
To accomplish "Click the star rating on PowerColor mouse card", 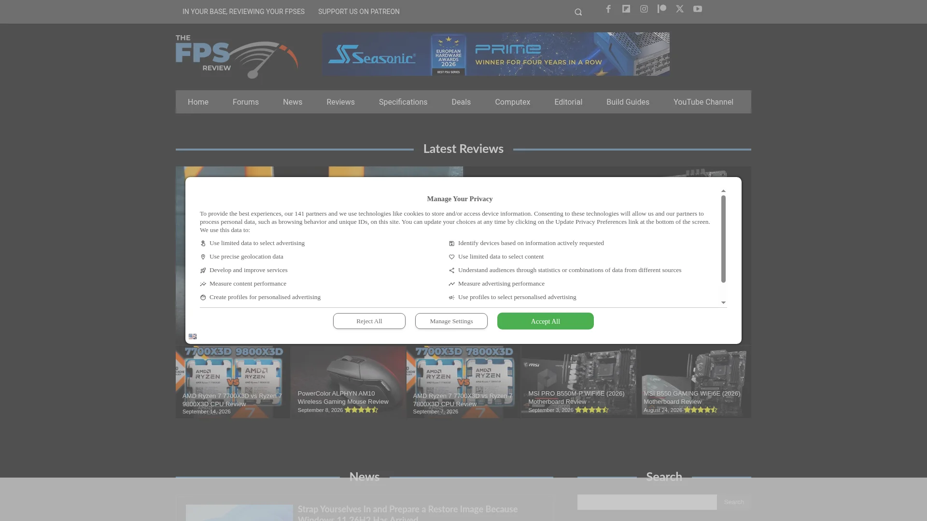I will pyautogui.click(x=361, y=410).
